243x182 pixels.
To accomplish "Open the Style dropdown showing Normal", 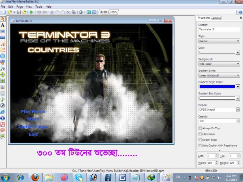I will click(x=219, y=41).
